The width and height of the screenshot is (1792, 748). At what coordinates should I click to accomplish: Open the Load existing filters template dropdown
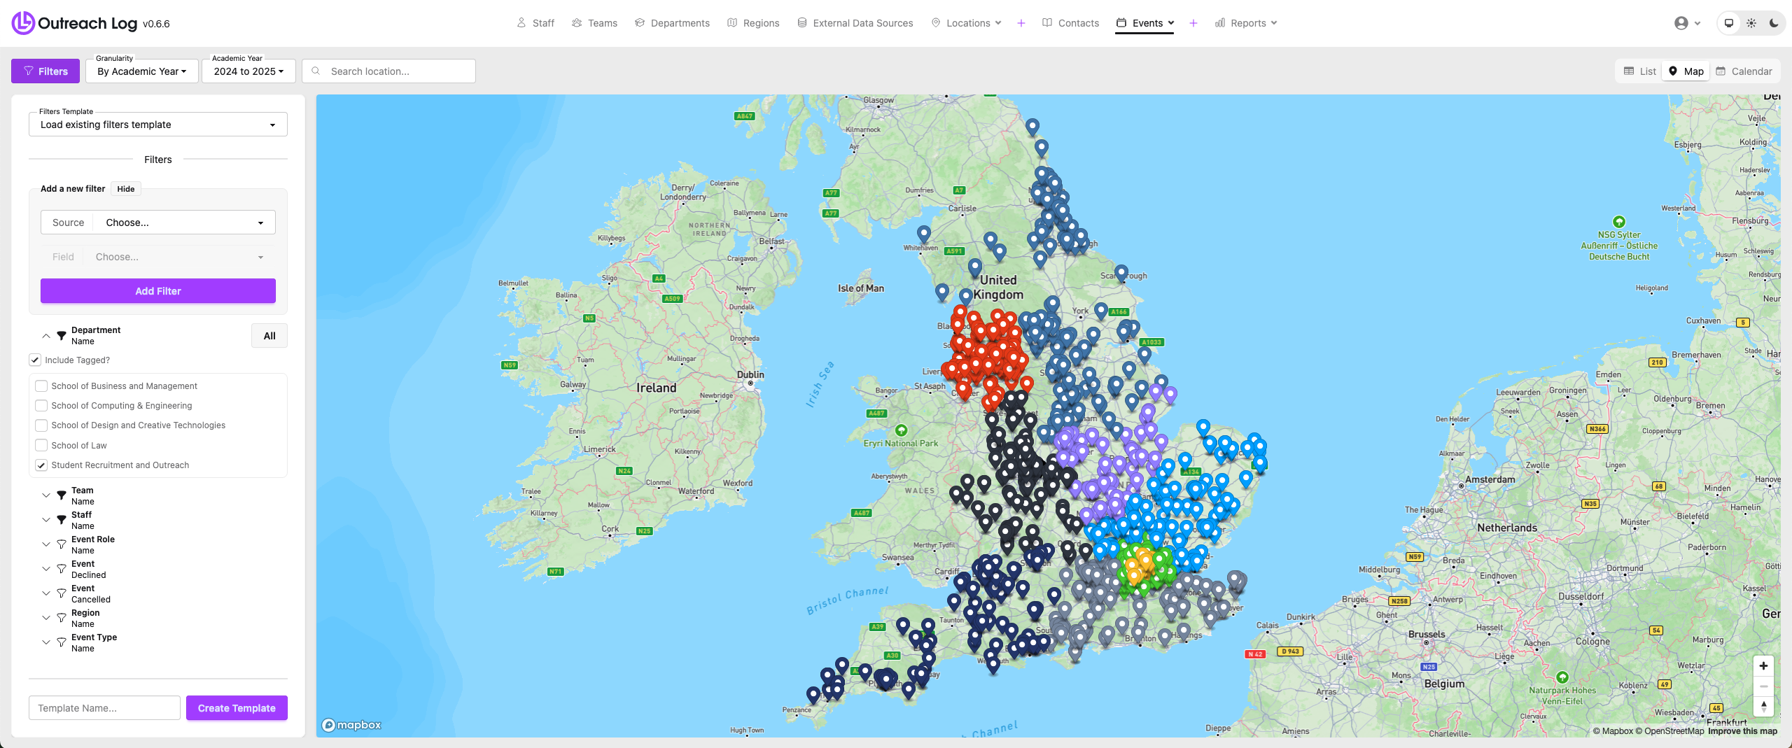click(x=157, y=125)
